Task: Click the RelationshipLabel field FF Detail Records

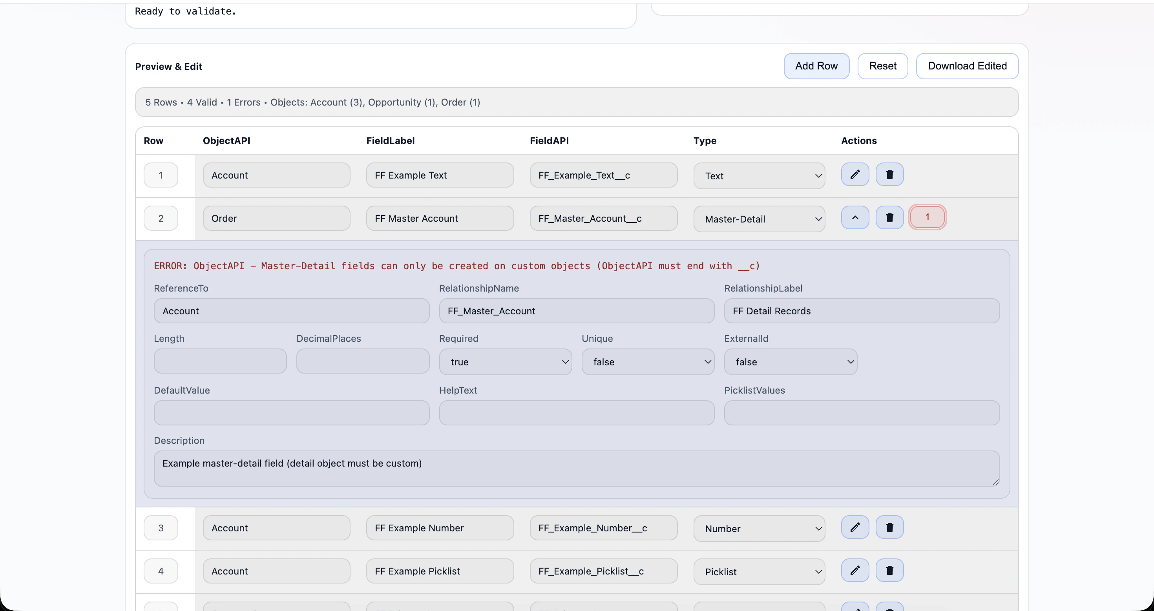Action: tap(862, 311)
